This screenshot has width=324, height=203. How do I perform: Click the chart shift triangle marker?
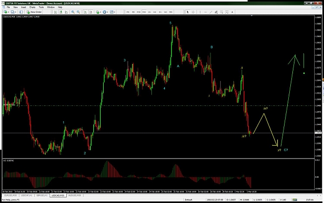click(x=251, y=15)
